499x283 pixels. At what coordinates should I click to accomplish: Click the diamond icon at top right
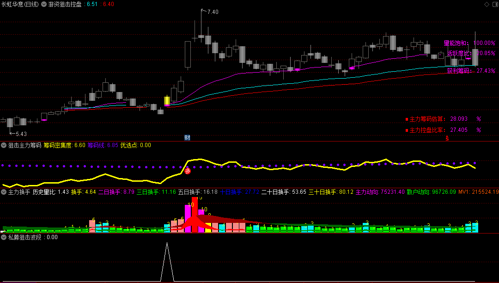[487, 4]
